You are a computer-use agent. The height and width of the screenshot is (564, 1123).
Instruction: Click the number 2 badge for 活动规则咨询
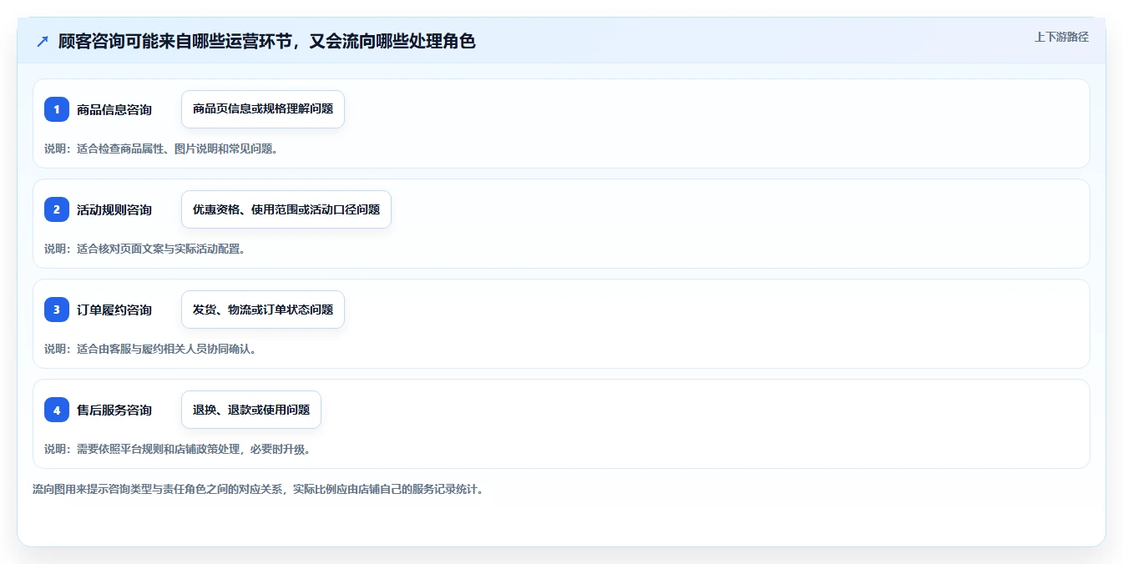[x=57, y=209]
